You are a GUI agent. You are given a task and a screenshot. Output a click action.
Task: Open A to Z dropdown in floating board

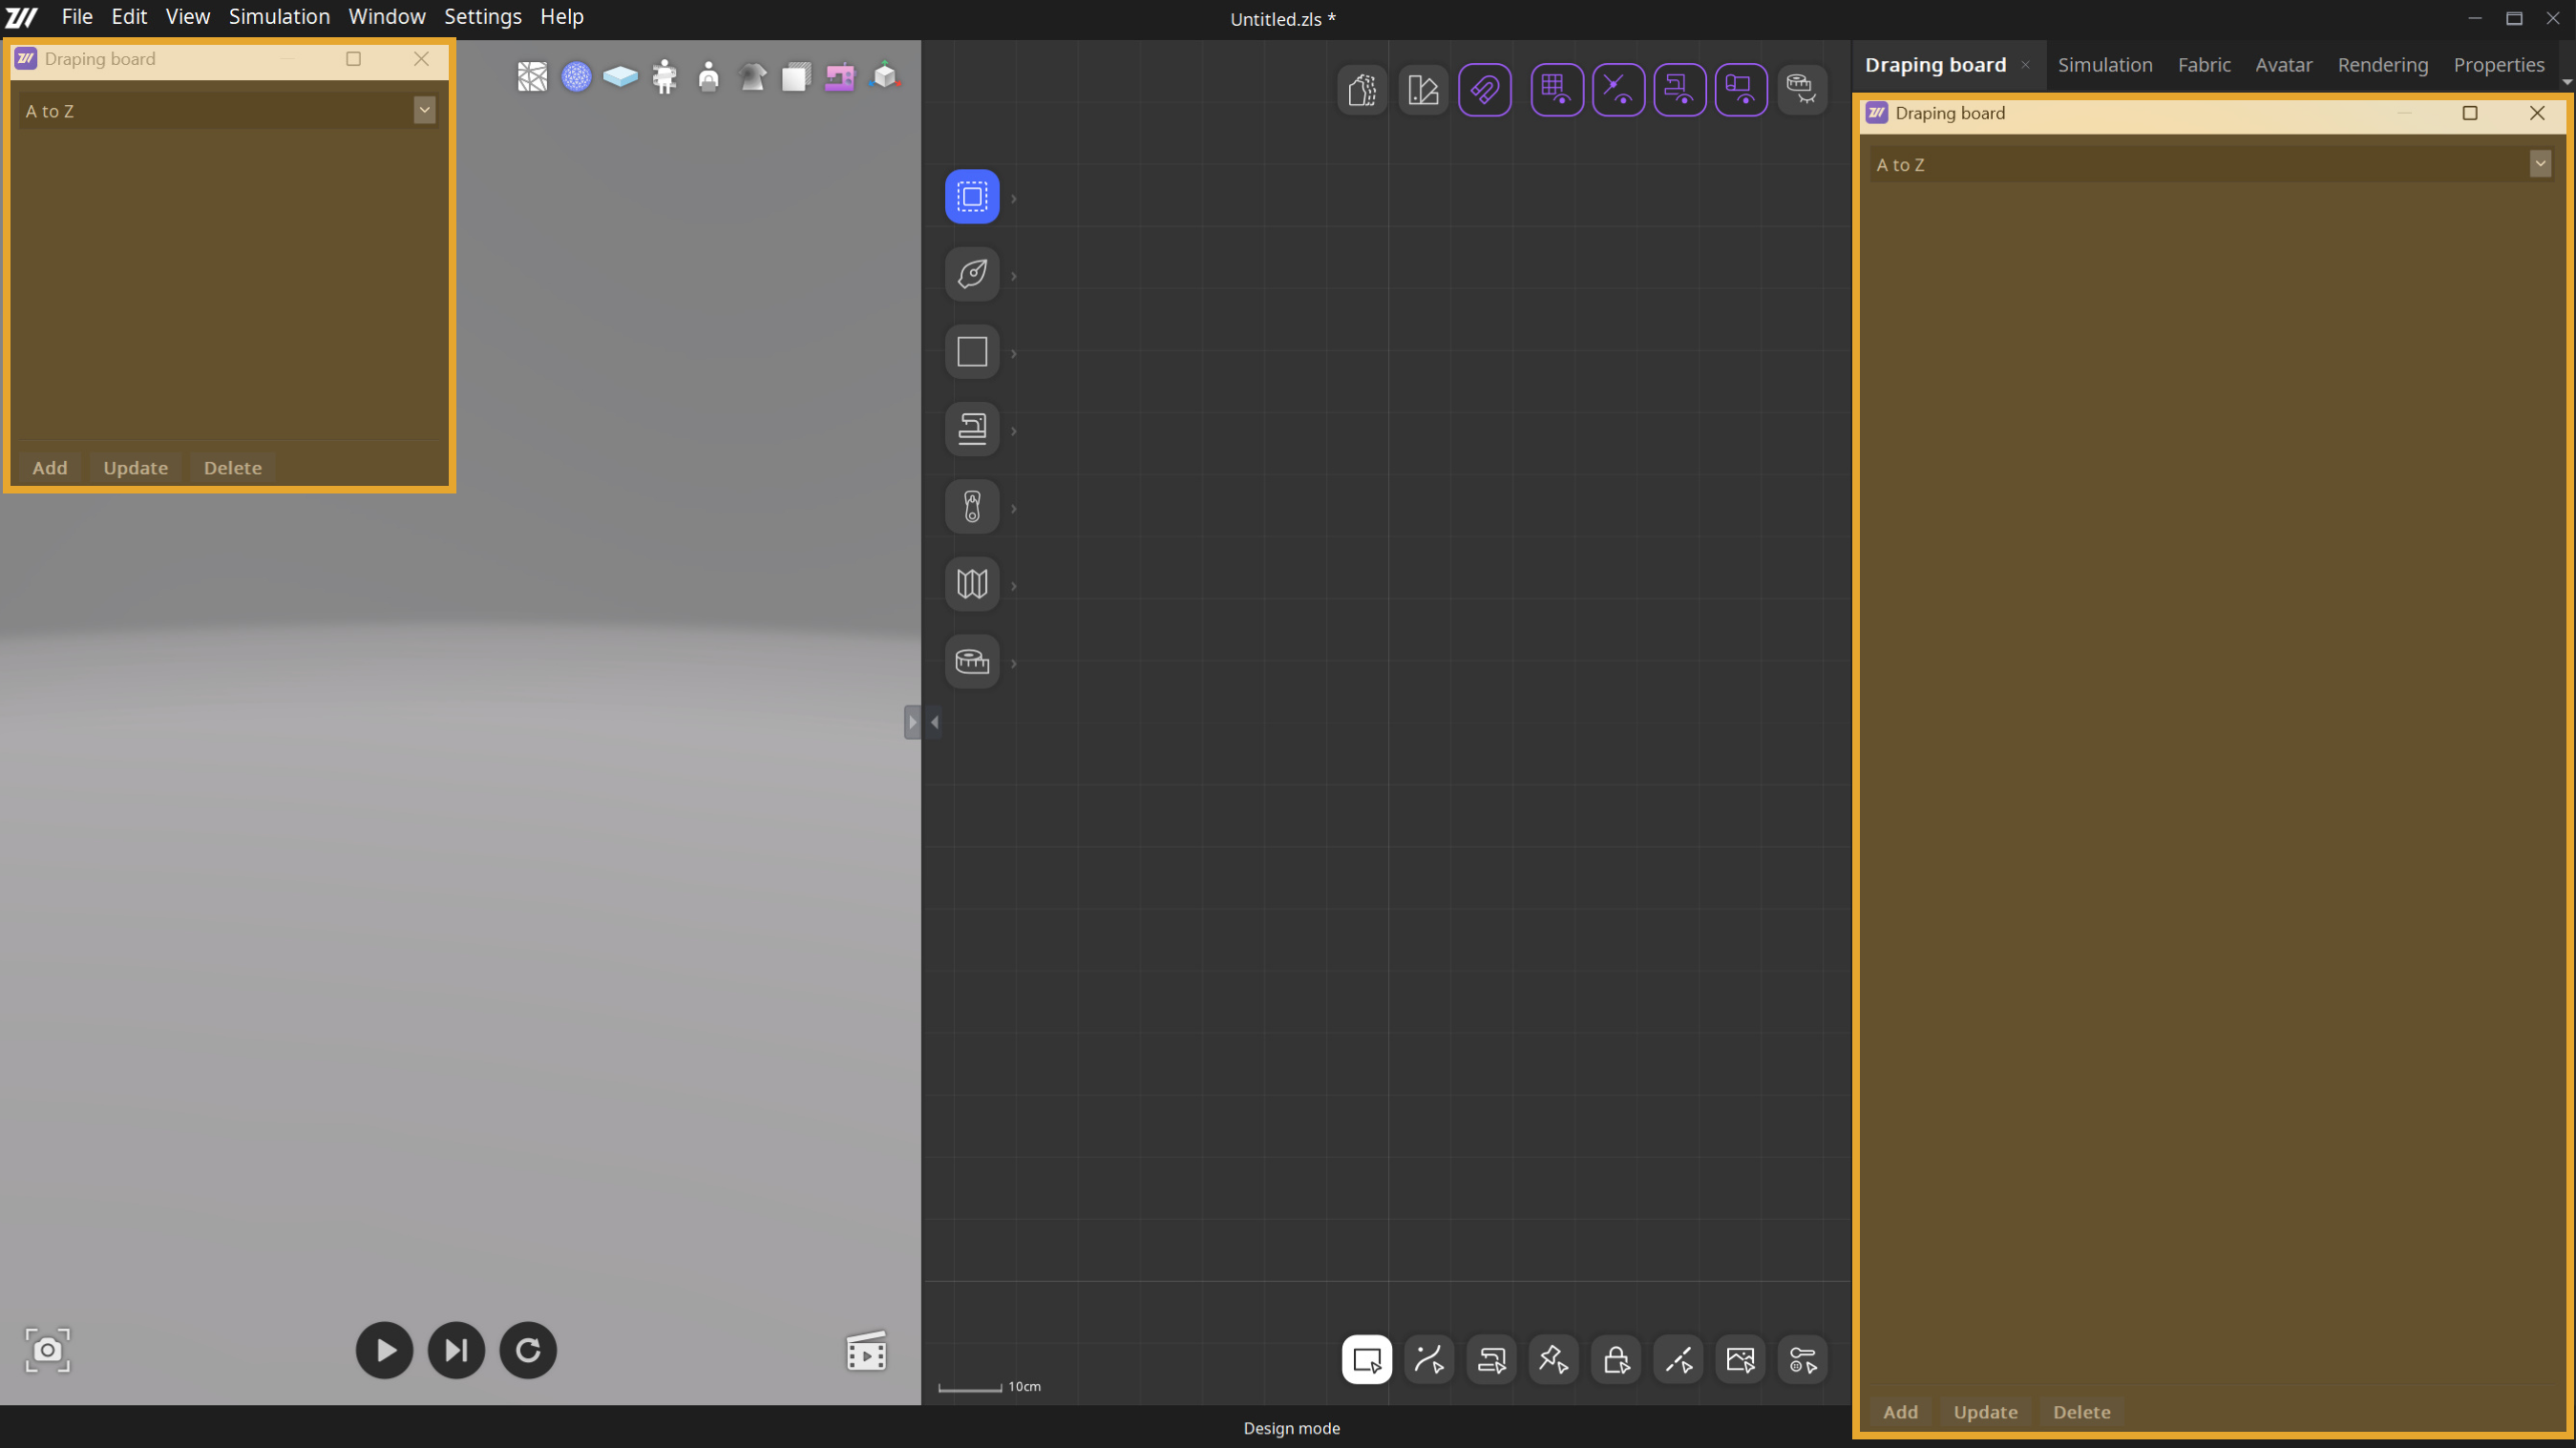tap(424, 110)
